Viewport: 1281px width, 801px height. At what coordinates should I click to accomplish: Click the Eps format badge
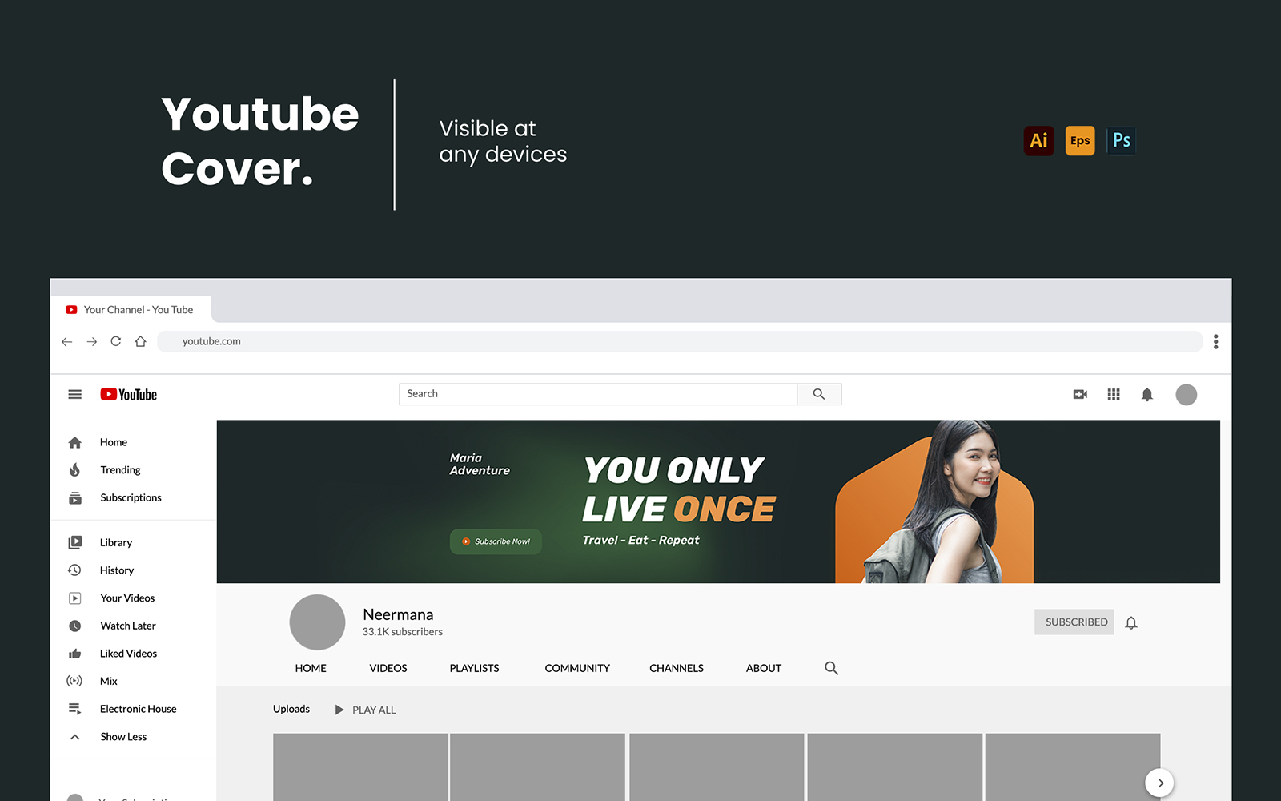[x=1080, y=141]
